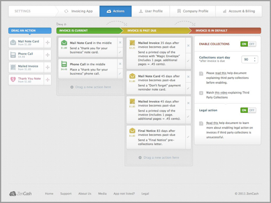Follow the Support link in the footer
The image size is (271, 203).
[x=66, y=193]
